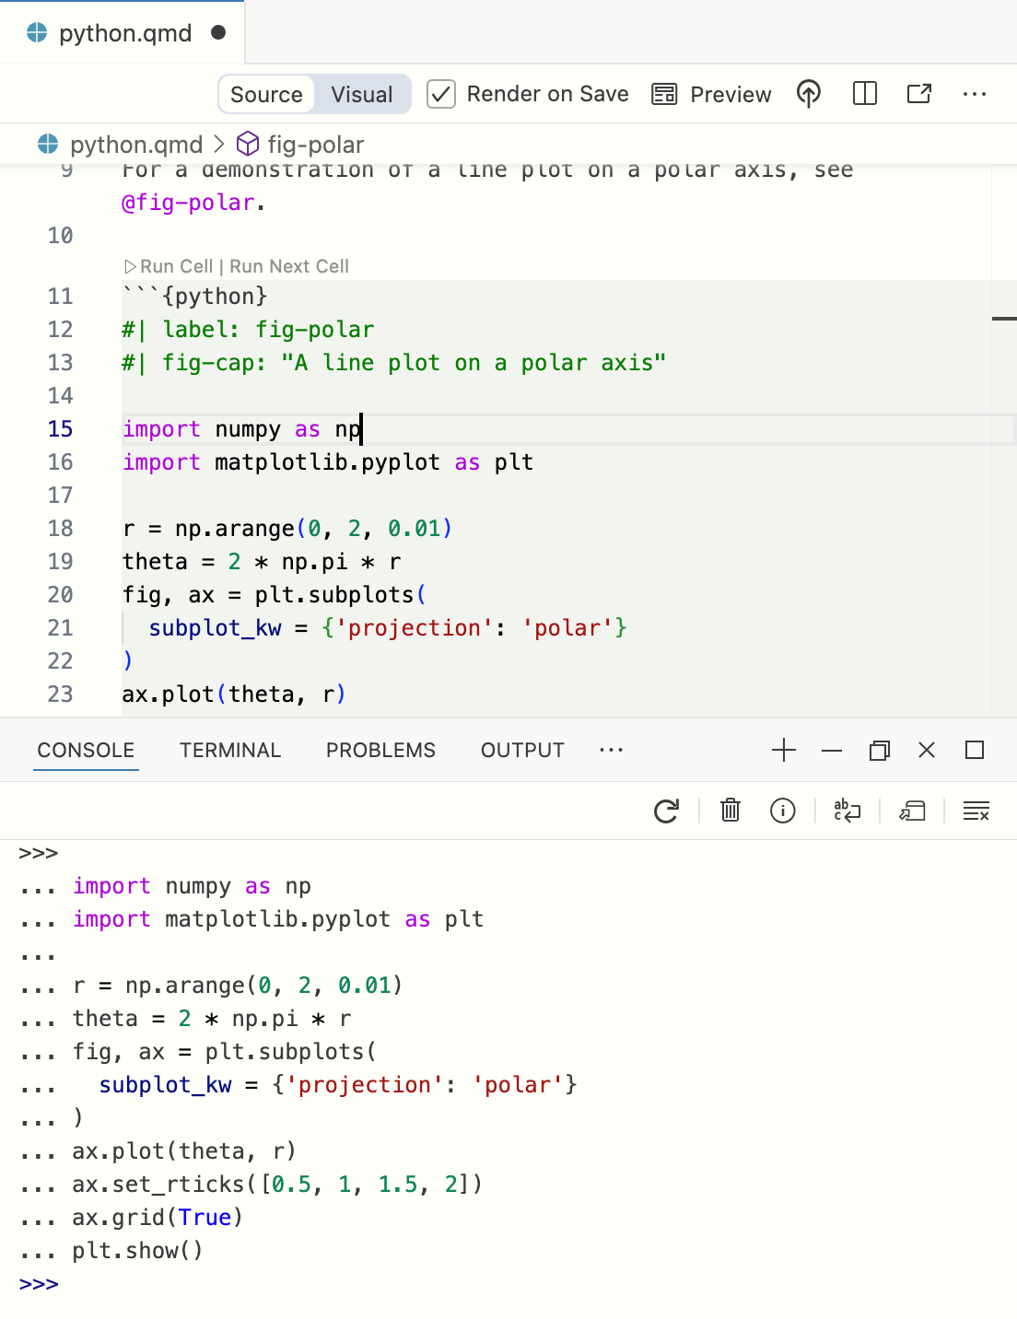Open the PROBLEMS tab

click(380, 750)
